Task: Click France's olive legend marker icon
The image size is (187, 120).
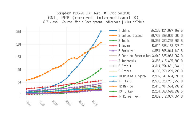Action: coord(113,71)
